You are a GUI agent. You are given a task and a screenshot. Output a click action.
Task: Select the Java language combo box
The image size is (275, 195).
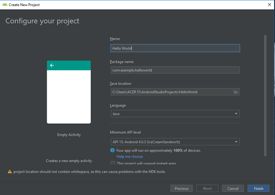pos(175,114)
